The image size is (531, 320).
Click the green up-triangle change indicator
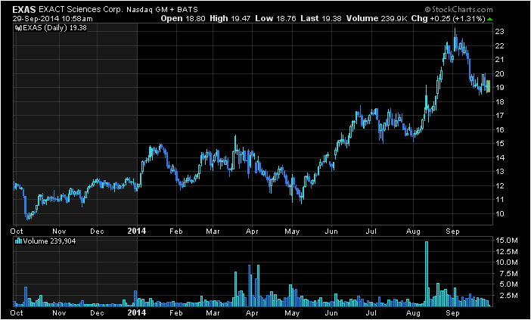(x=489, y=19)
